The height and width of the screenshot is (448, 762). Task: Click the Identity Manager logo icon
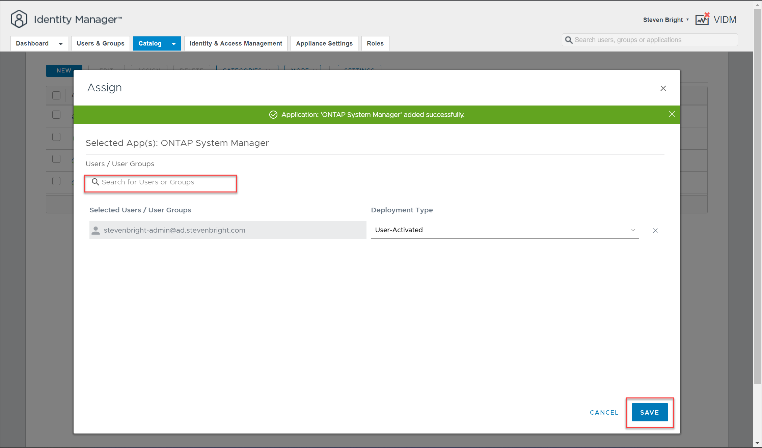19,19
